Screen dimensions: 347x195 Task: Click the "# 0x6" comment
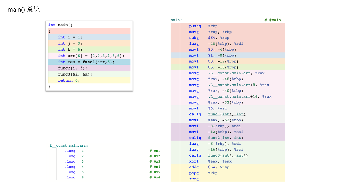click(x=155, y=178)
